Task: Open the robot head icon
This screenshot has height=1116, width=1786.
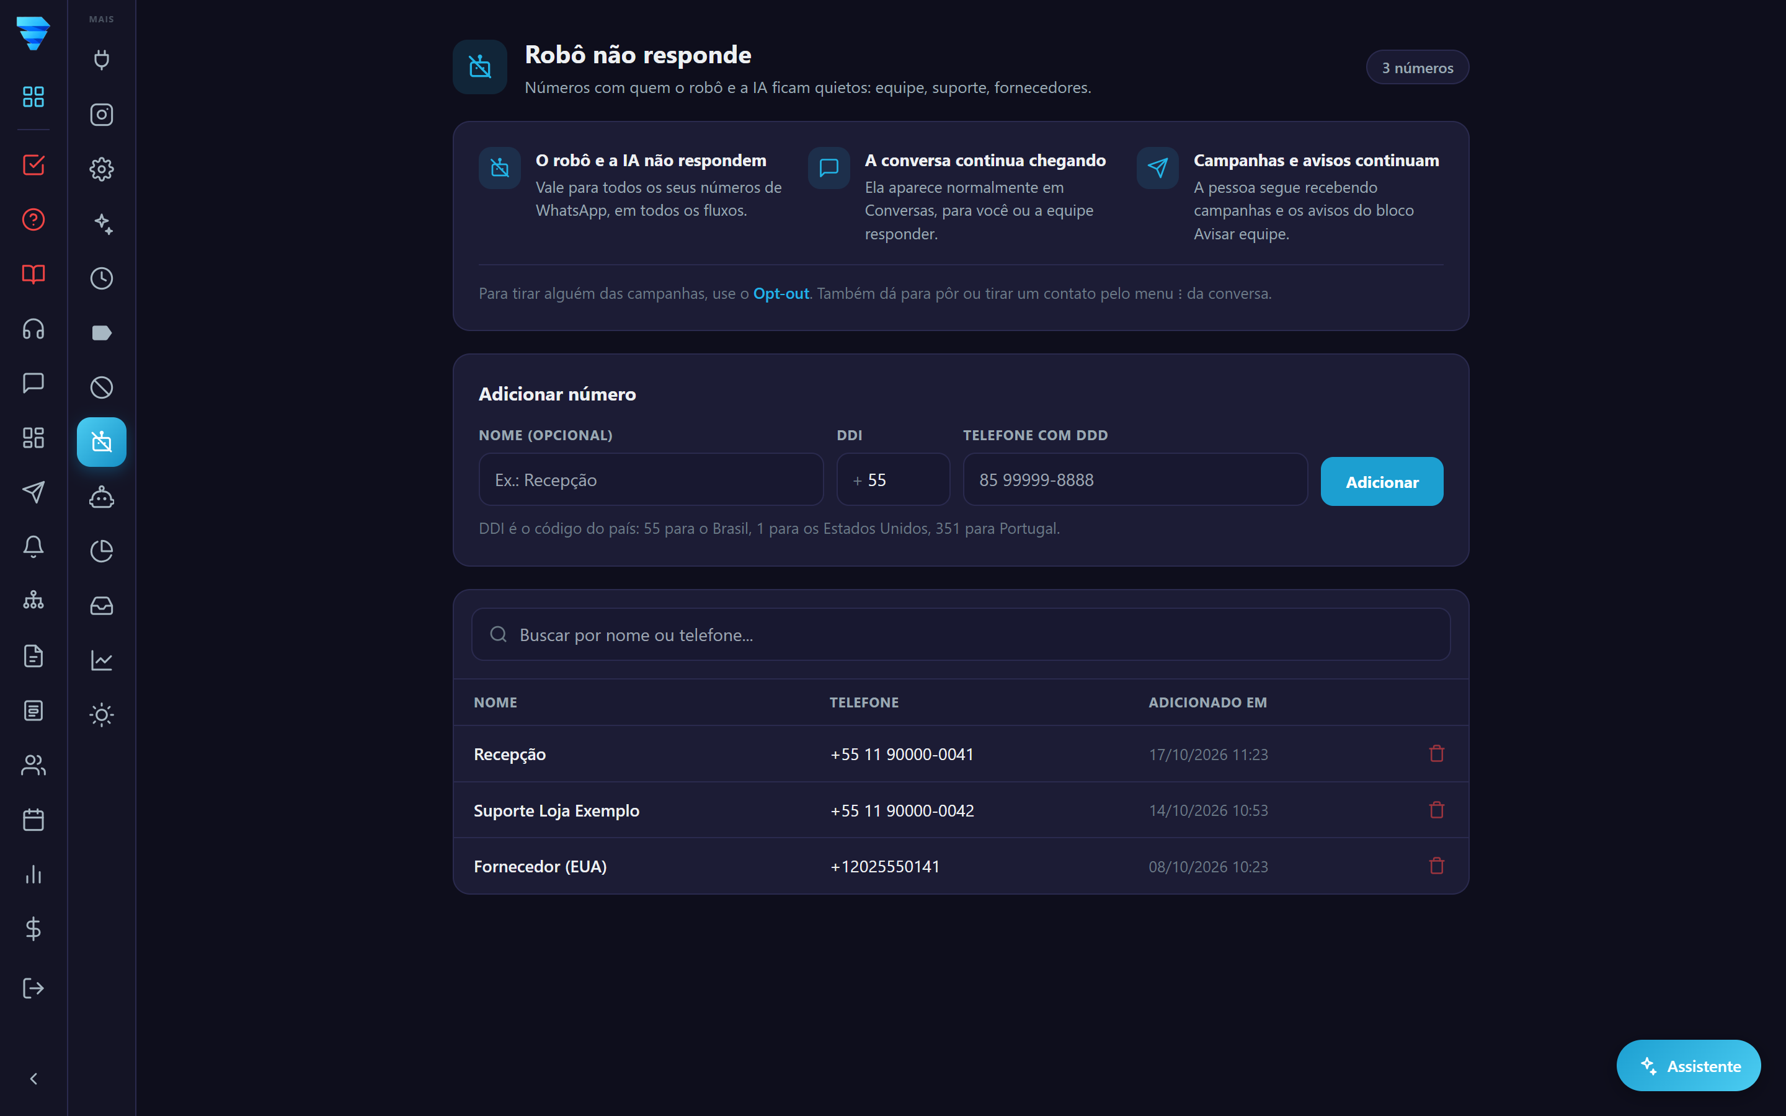Action: (x=102, y=497)
